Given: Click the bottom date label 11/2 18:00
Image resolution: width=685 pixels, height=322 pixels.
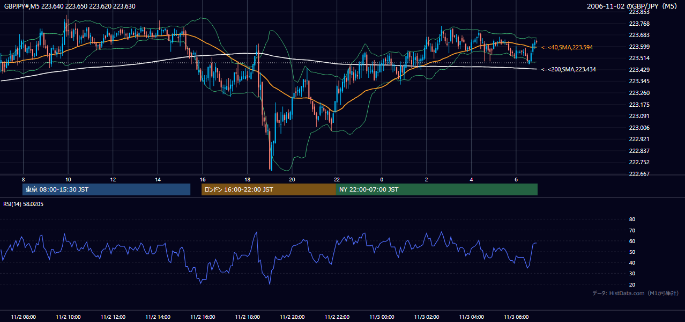Looking at the screenshot, I should point(247,317).
